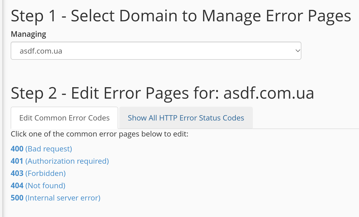Open the Bad request error page link

click(x=41, y=149)
